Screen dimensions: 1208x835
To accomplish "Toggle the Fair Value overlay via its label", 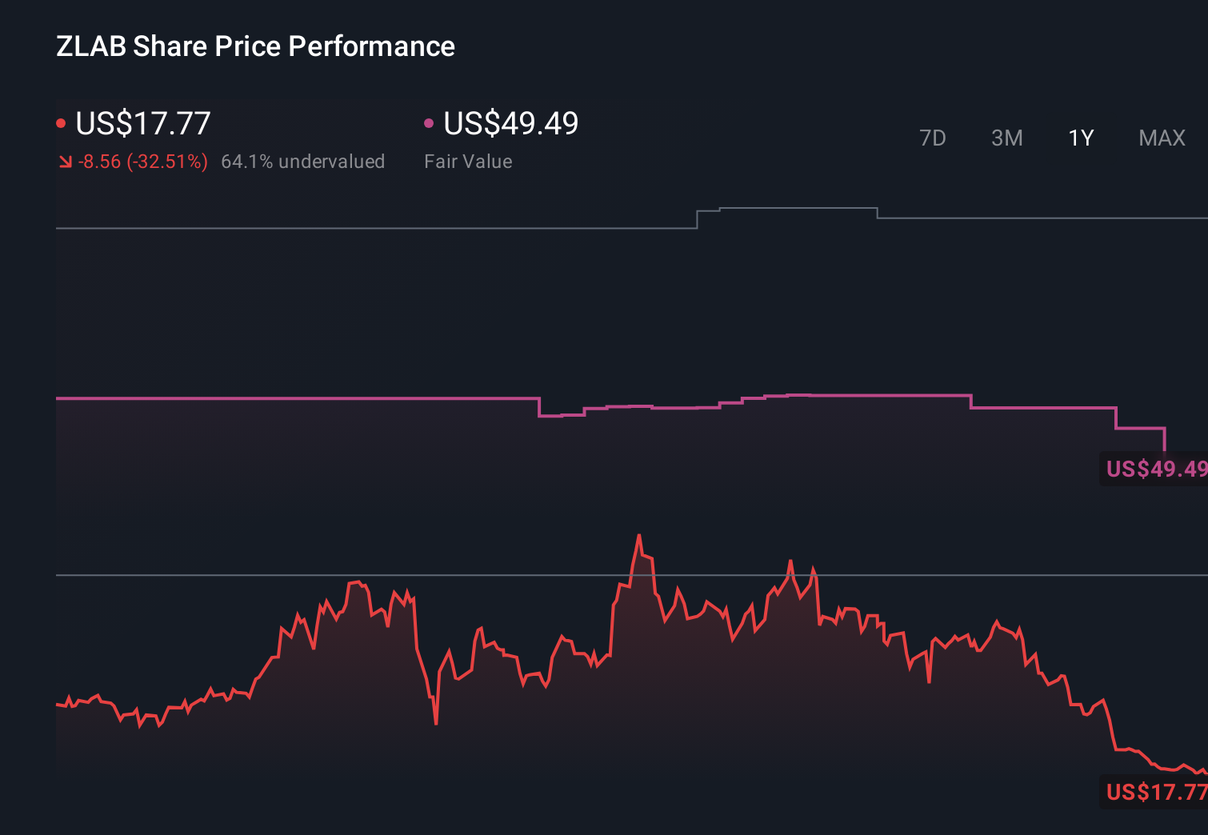I will [468, 161].
